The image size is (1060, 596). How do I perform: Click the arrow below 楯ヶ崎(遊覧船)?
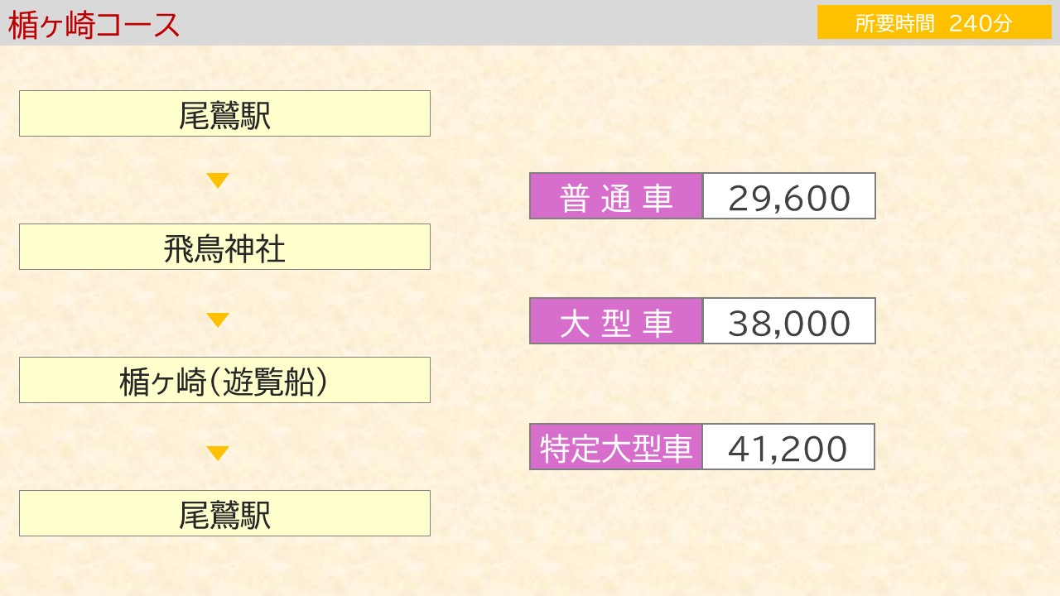(x=218, y=453)
